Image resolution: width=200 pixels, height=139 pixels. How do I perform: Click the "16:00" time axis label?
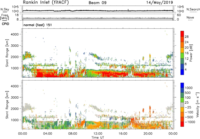click(123, 134)
